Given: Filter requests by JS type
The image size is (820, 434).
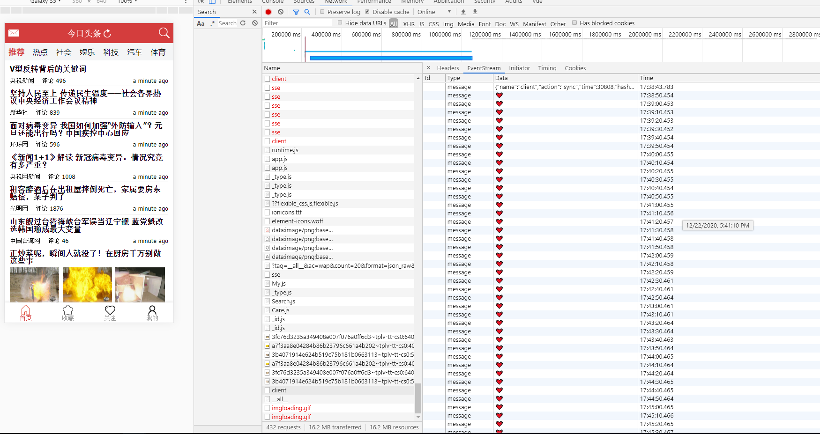Looking at the screenshot, I should (422, 24).
